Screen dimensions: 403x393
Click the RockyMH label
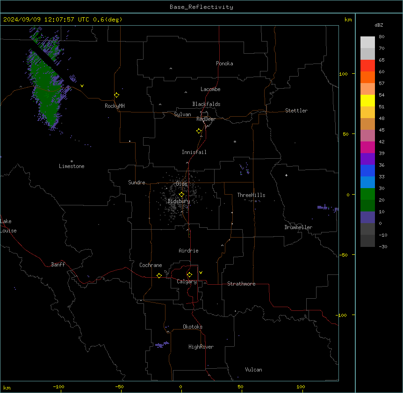click(x=115, y=106)
